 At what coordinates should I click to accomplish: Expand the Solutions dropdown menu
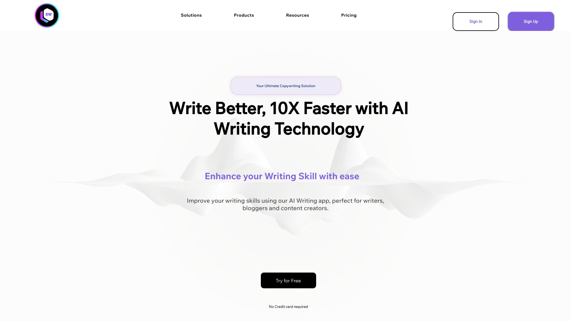tap(191, 15)
